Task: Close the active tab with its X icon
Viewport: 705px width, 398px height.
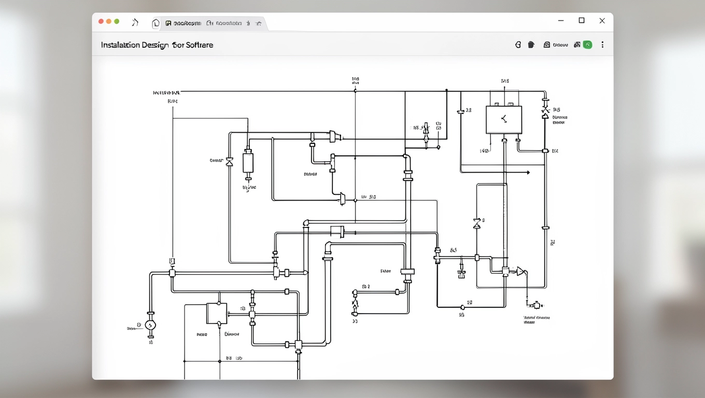Action: (x=258, y=23)
